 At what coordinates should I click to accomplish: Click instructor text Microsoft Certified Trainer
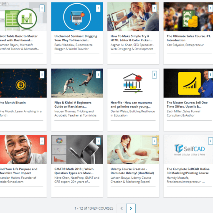click(20, 47)
